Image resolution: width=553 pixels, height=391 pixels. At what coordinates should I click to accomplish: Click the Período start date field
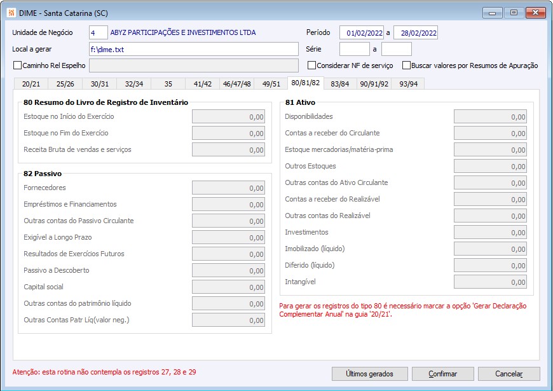pos(362,32)
